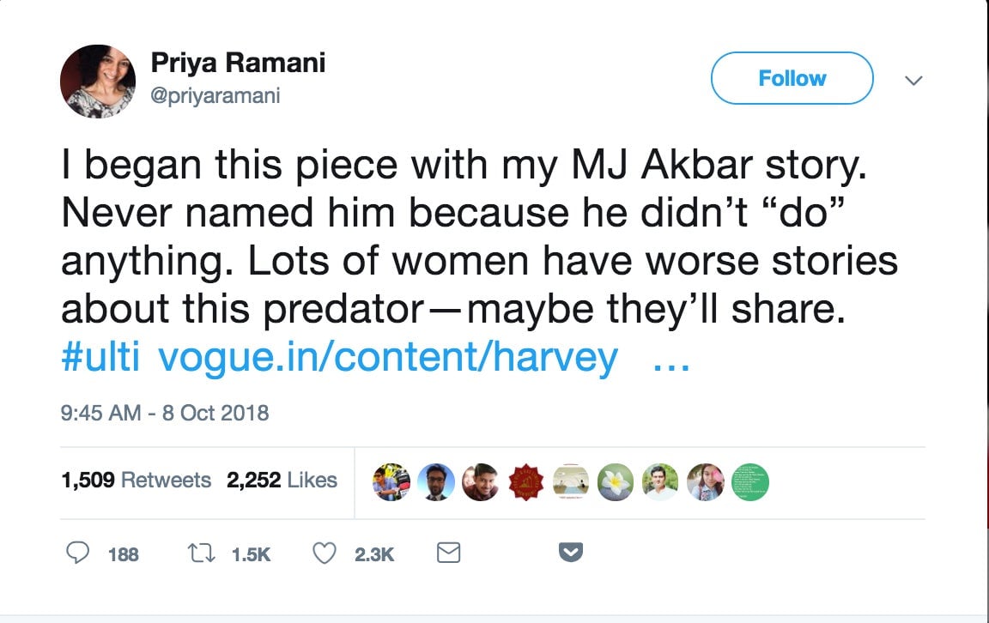Expand the tweet options chevron

point(914,80)
